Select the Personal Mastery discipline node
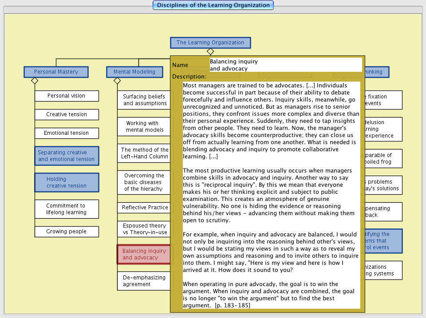Image resolution: width=426 pixels, height=318 pixels. coord(56,72)
